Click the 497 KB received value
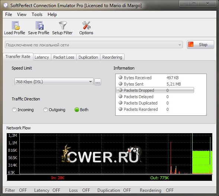This screenshot has width=219, height=196. (173, 78)
